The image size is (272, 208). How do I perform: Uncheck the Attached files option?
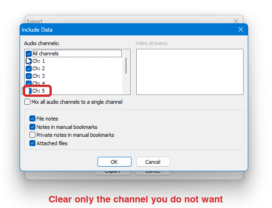33,143
